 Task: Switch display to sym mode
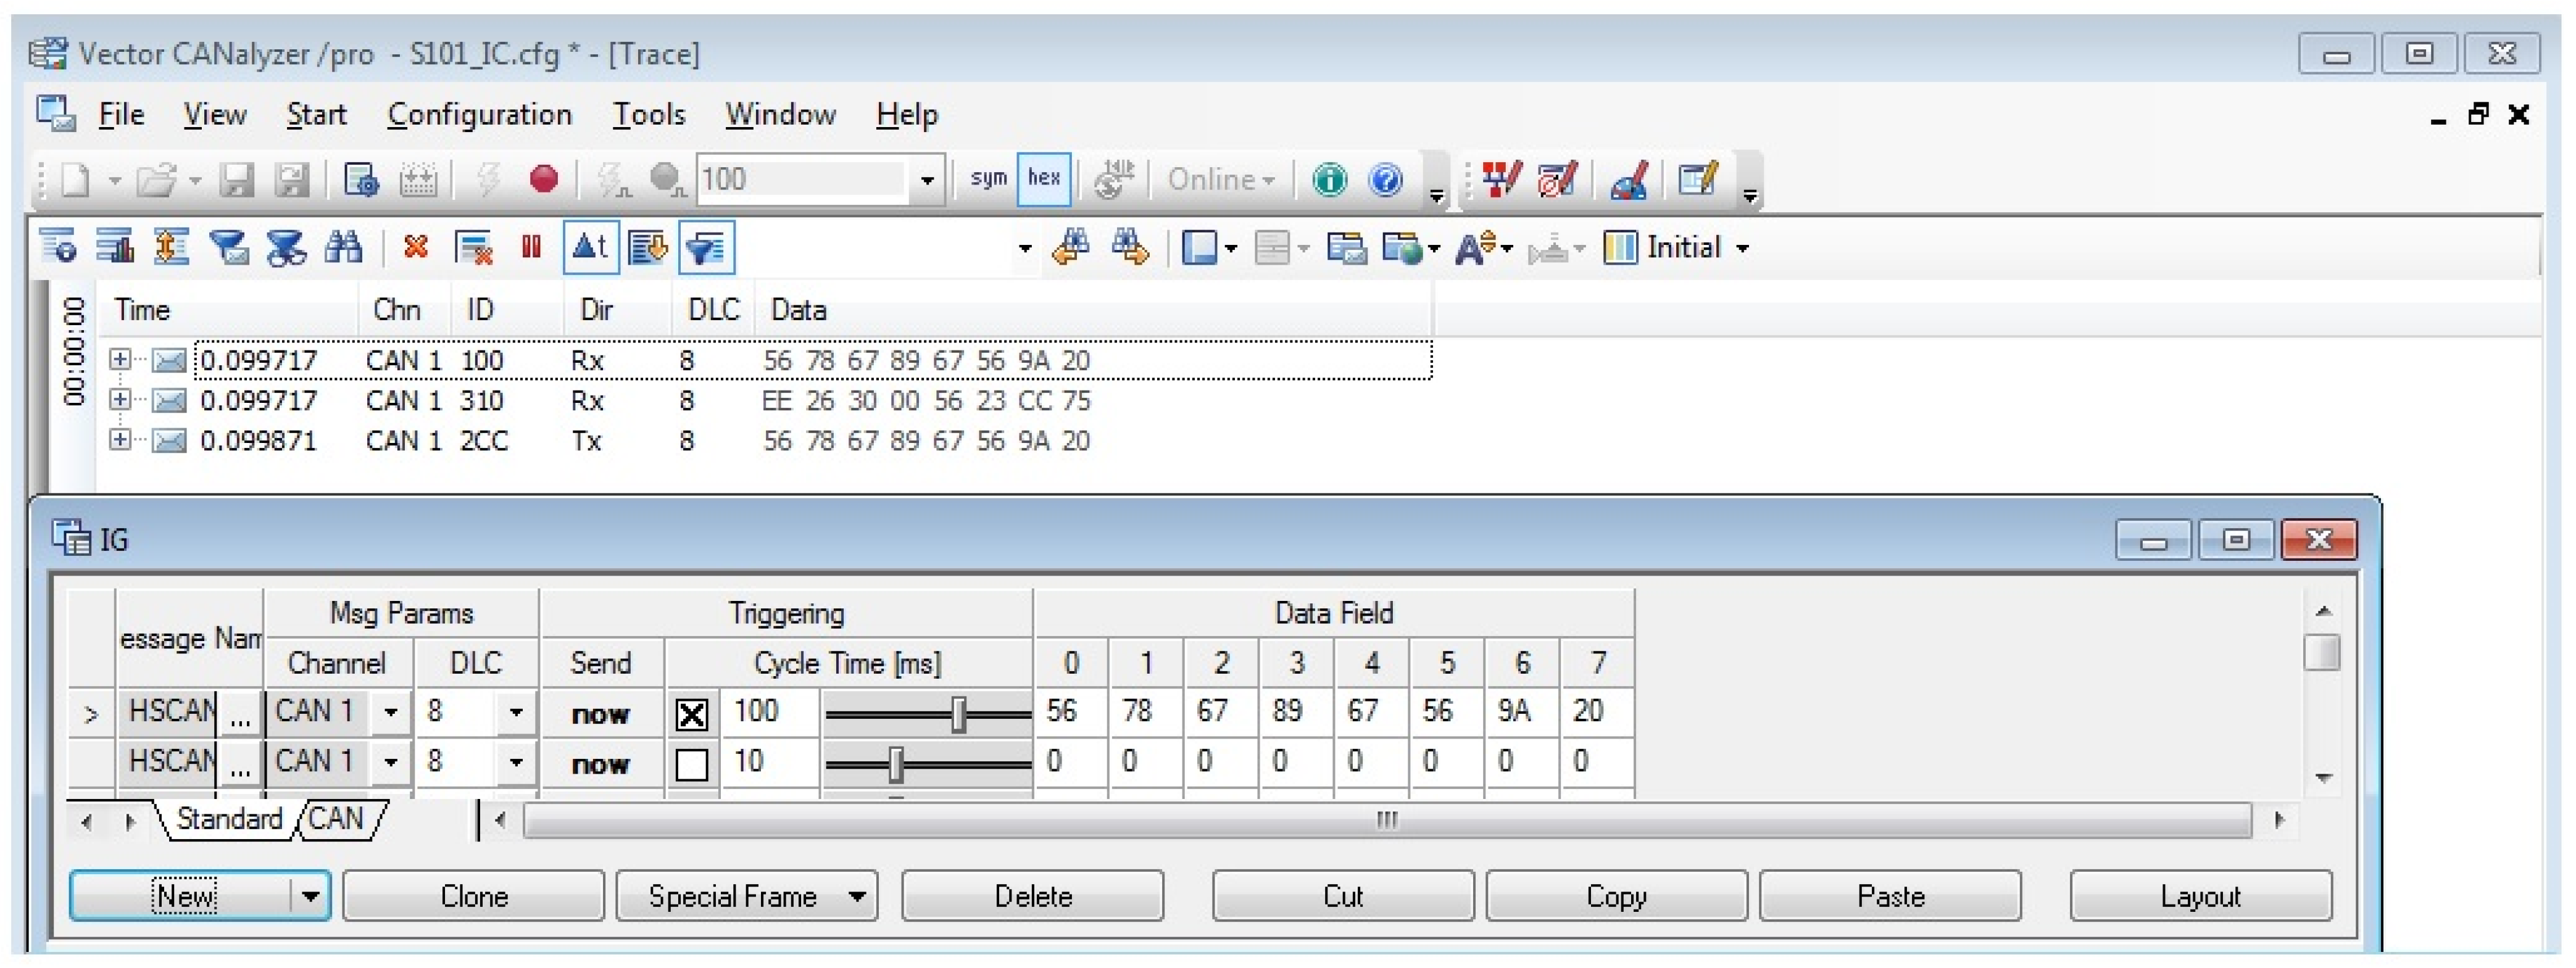(x=988, y=179)
